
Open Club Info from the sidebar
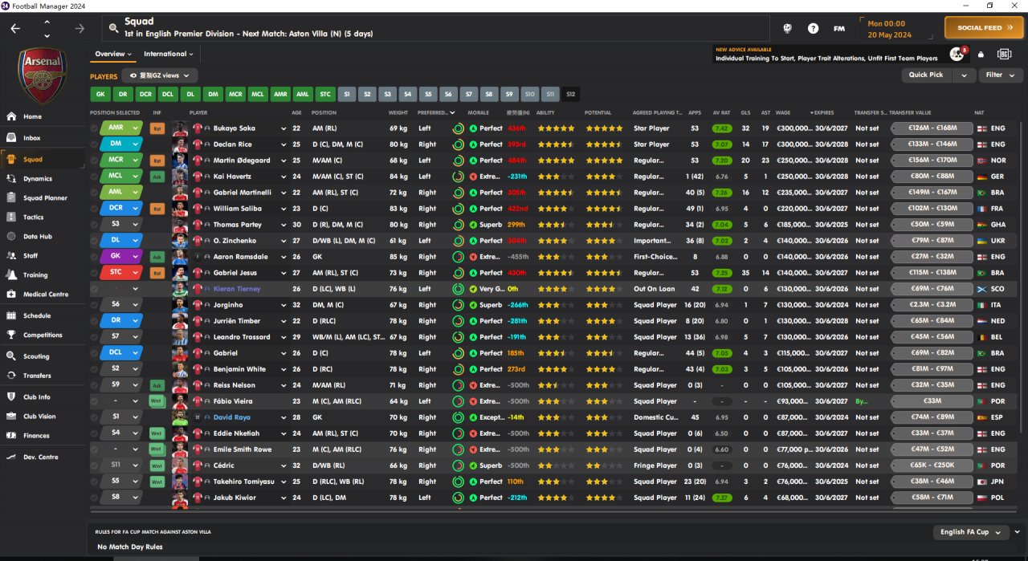pos(43,397)
